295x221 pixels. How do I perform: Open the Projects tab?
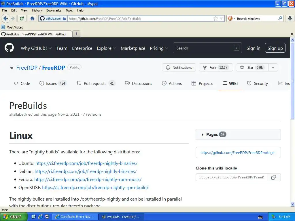(202, 83)
